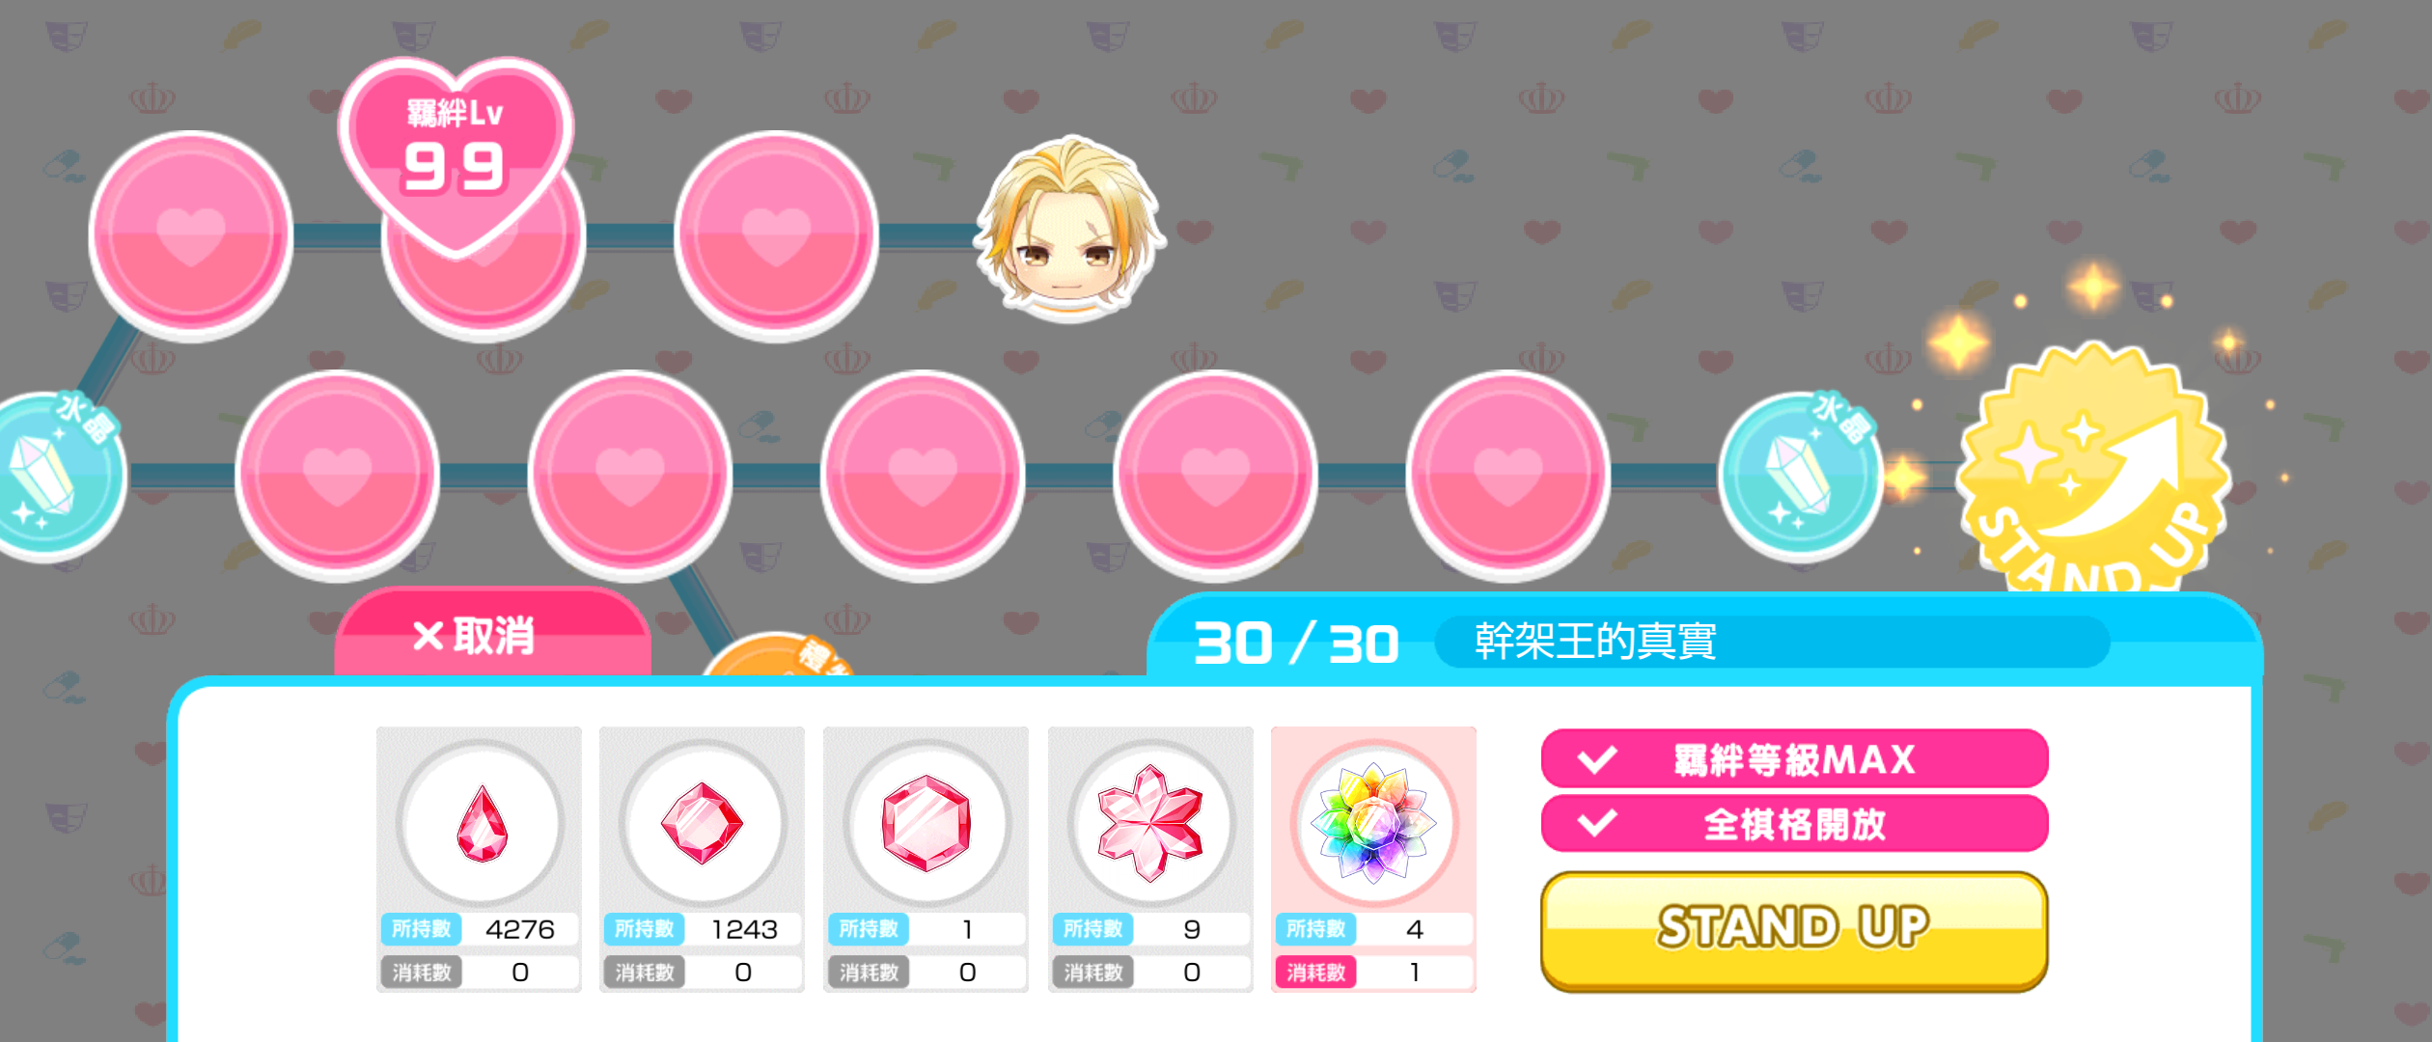Tap the pink heart node before the crystal
The image size is (2432, 1042).
point(1507,476)
